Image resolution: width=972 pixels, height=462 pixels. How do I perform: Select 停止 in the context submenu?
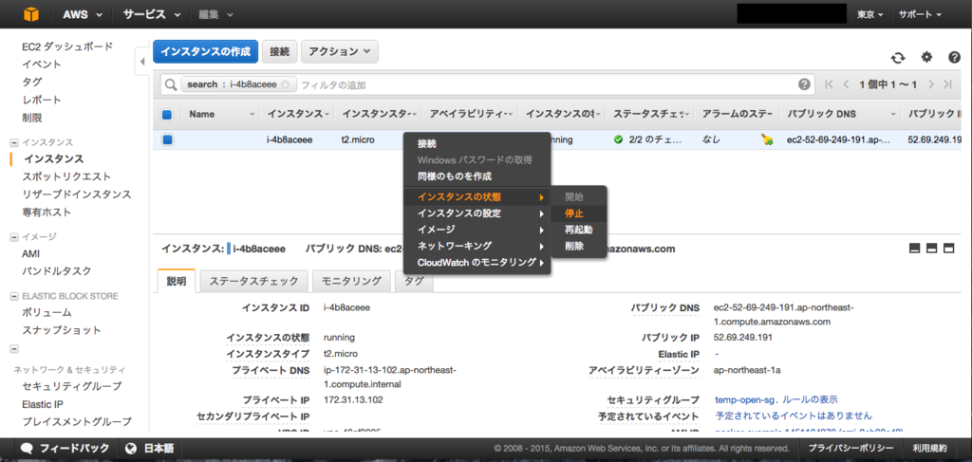click(578, 213)
